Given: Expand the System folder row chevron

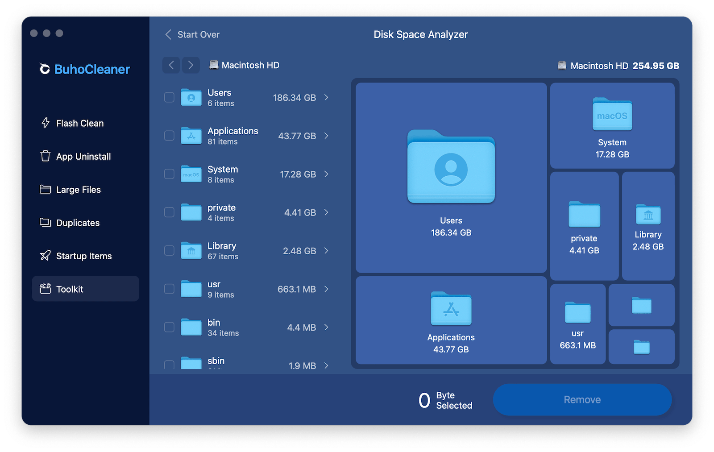Looking at the screenshot, I should pyautogui.click(x=326, y=174).
